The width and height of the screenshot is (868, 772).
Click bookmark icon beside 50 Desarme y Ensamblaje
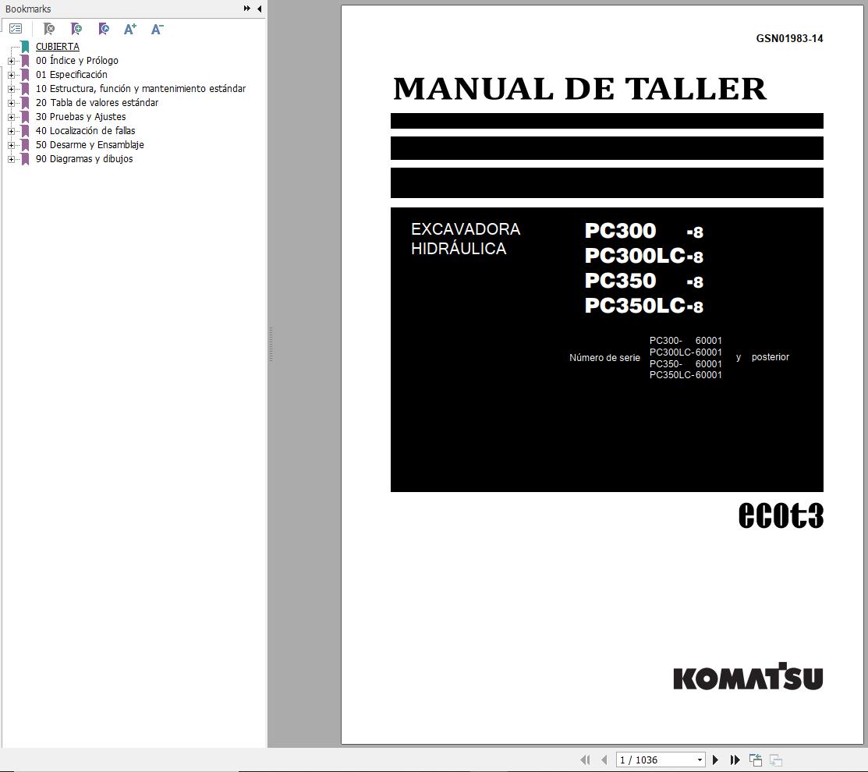coord(25,146)
